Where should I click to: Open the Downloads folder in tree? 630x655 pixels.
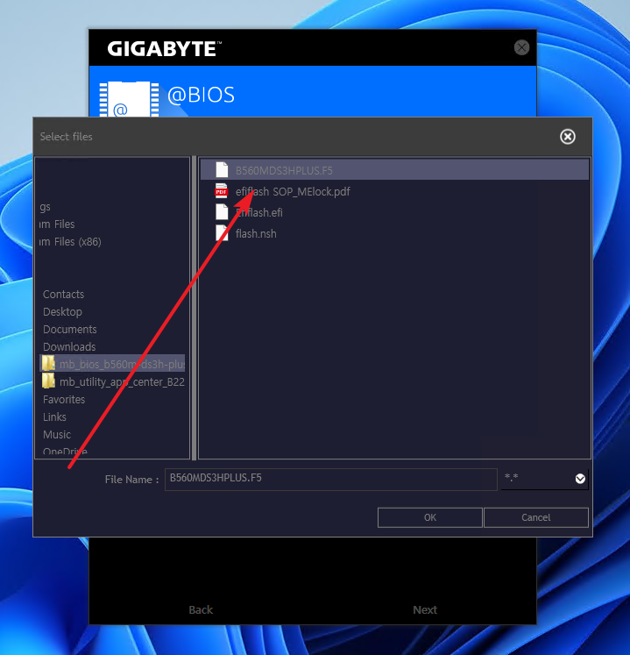pos(69,346)
